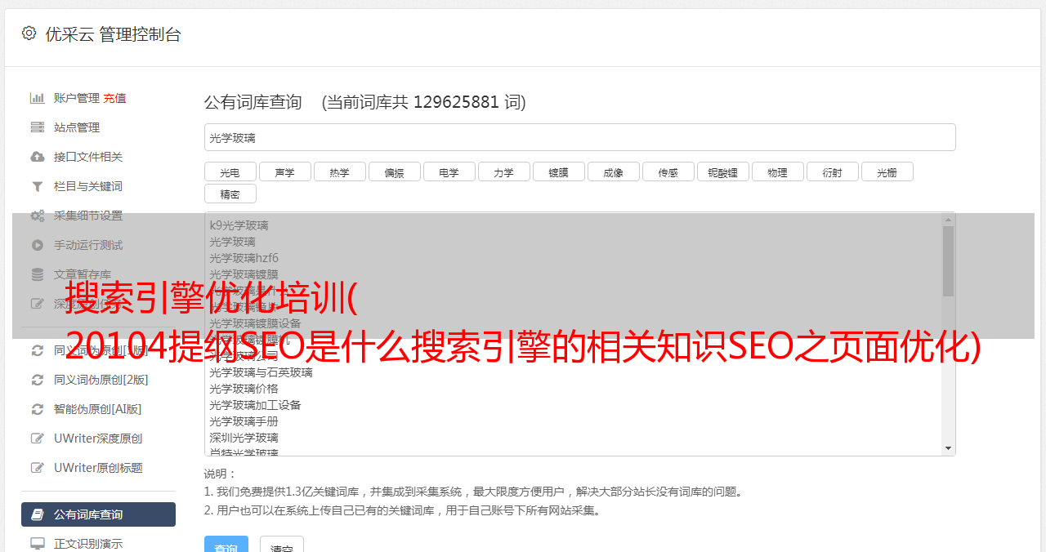Click the refresh icon for 智能伪原创[AI版]
This screenshot has width=1046, height=552.
tap(37, 409)
